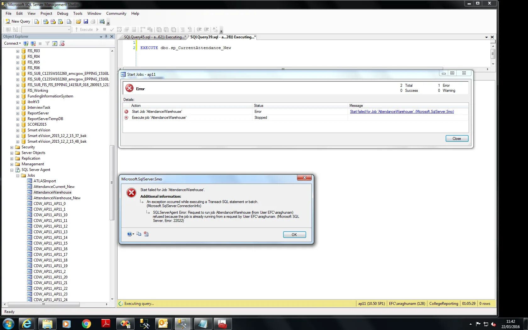Click the Connect Object Explorer icon
528x330 pixels.
point(26,43)
